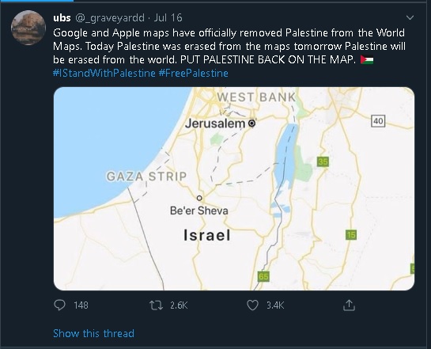Open the tweet options chevron menu

click(x=410, y=18)
